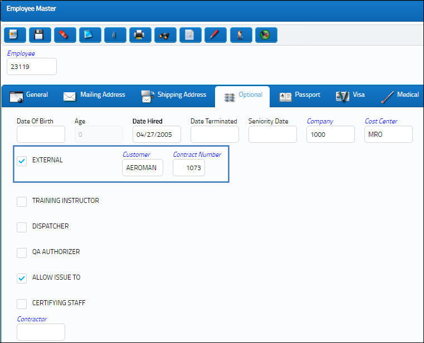Click the Seniority Date input field
The width and height of the screenshot is (424, 343).
272,134
